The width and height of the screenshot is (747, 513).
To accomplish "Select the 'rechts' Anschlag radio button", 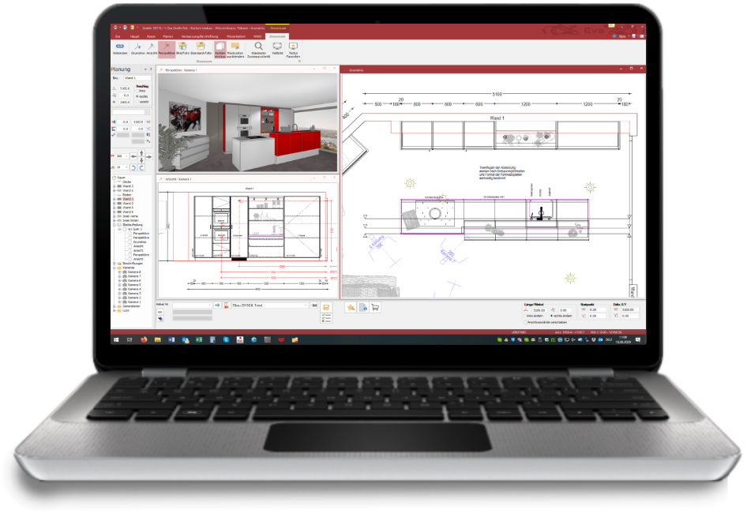I will pyautogui.click(x=138, y=96).
